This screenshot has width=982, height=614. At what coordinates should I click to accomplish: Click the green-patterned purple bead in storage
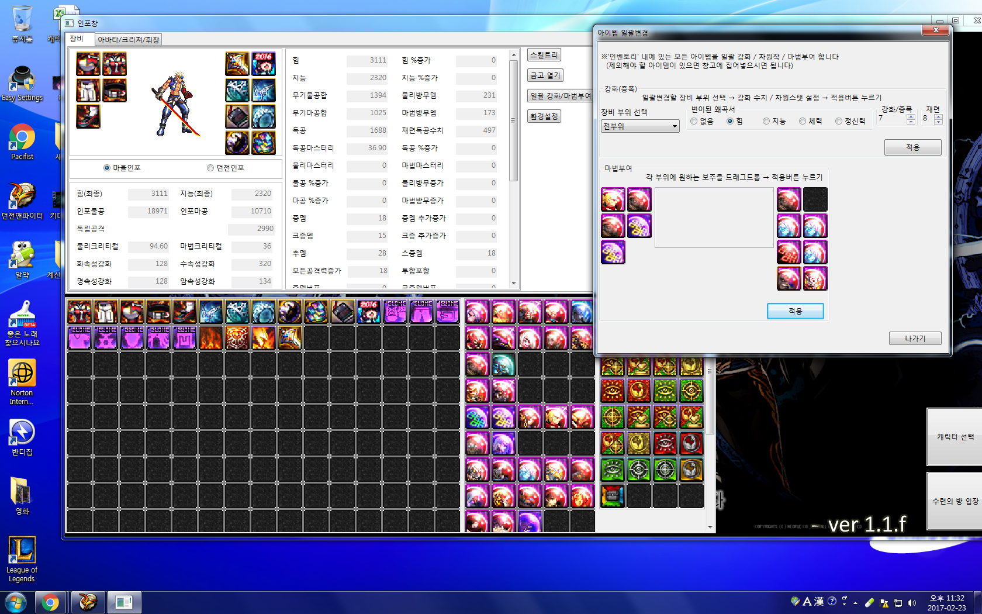(x=477, y=418)
